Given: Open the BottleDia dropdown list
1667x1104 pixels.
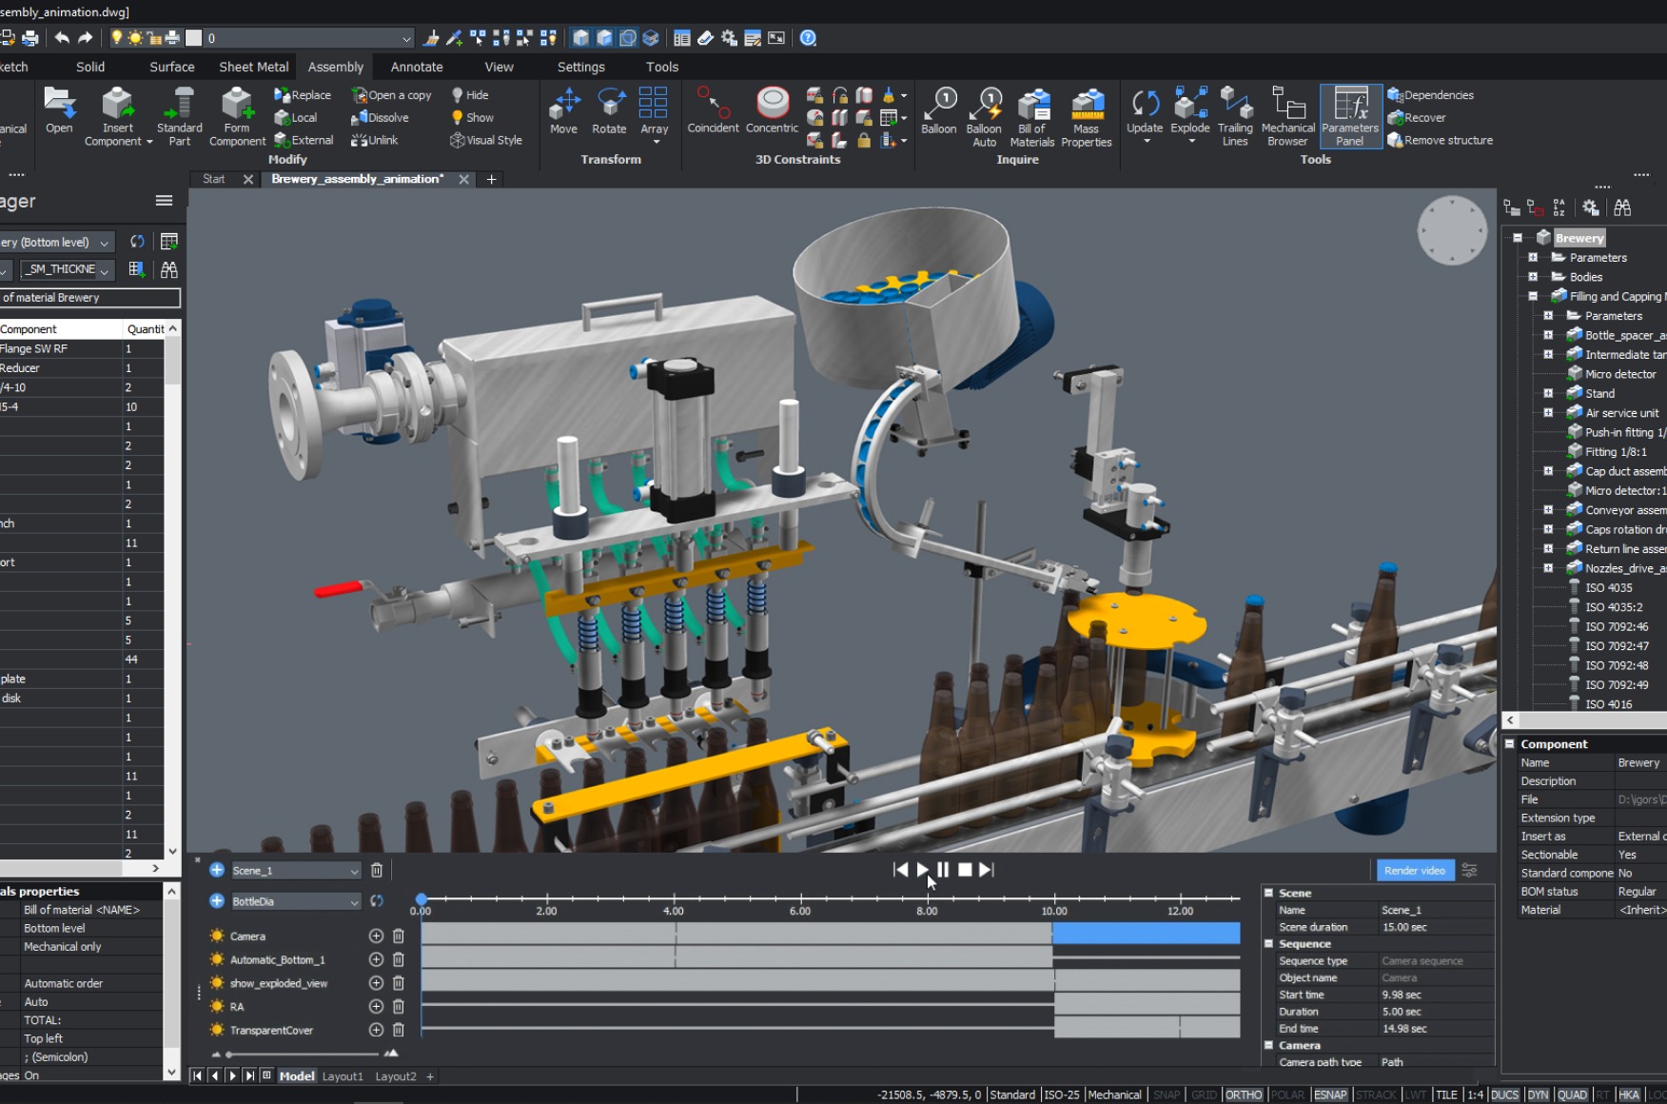Looking at the screenshot, I should point(354,901).
